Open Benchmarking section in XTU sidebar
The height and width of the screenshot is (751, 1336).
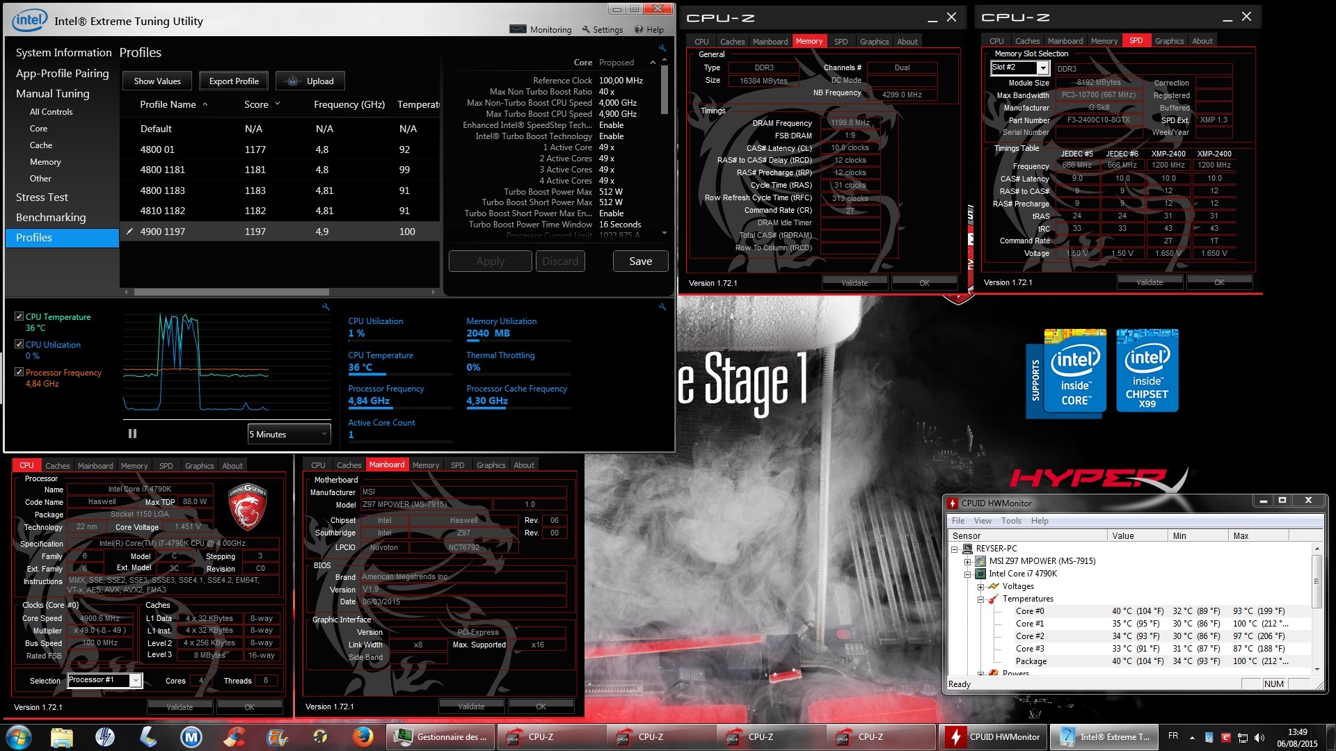point(51,218)
